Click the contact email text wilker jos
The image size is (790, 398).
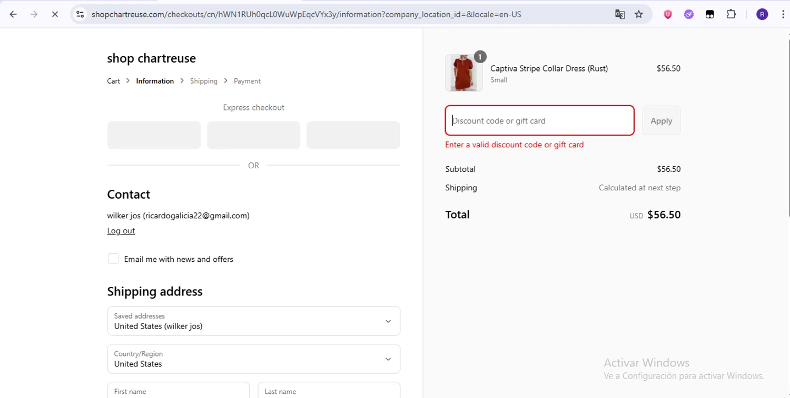[179, 216]
